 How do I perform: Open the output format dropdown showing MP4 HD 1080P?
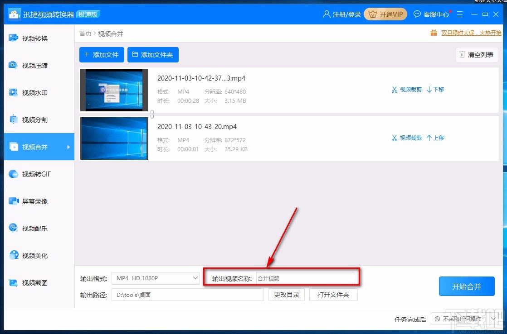pos(156,278)
